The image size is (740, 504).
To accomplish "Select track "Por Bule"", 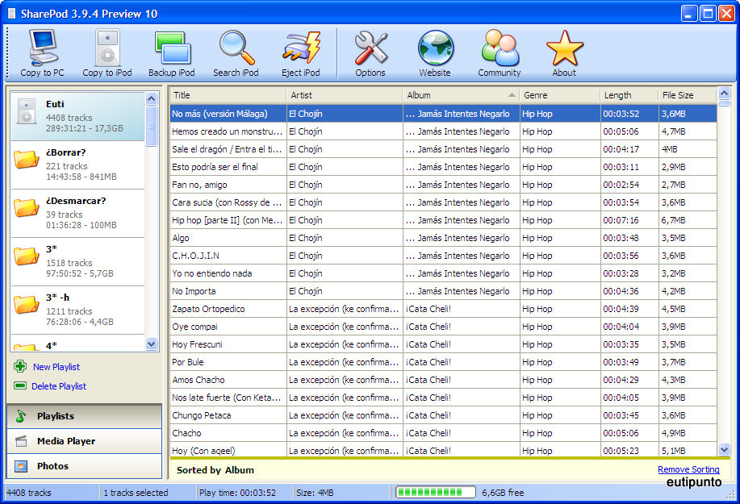I will [228, 362].
